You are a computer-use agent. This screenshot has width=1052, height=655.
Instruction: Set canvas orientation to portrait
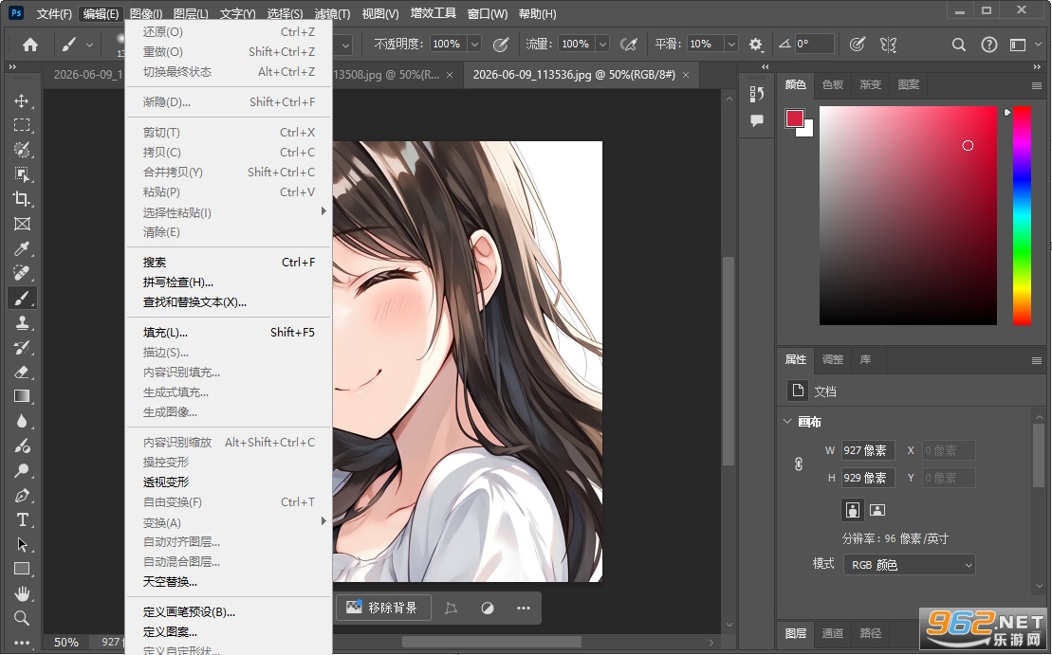pos(852,510)
